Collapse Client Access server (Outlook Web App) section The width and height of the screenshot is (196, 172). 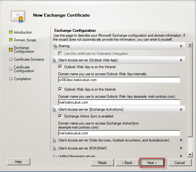click(x=181, y=60)
